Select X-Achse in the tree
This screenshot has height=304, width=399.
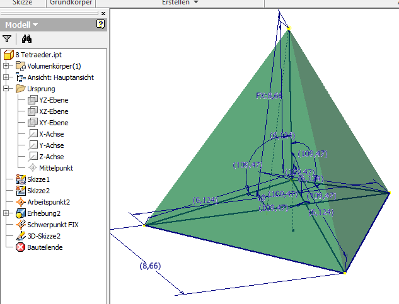[x=52, y=134]
